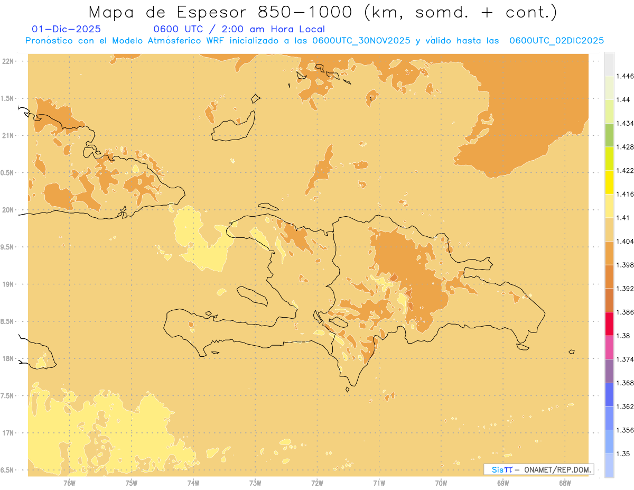Click the colorbar value '1.44'
The height and width of the screenshot is (490, 634).
[623, 99]
